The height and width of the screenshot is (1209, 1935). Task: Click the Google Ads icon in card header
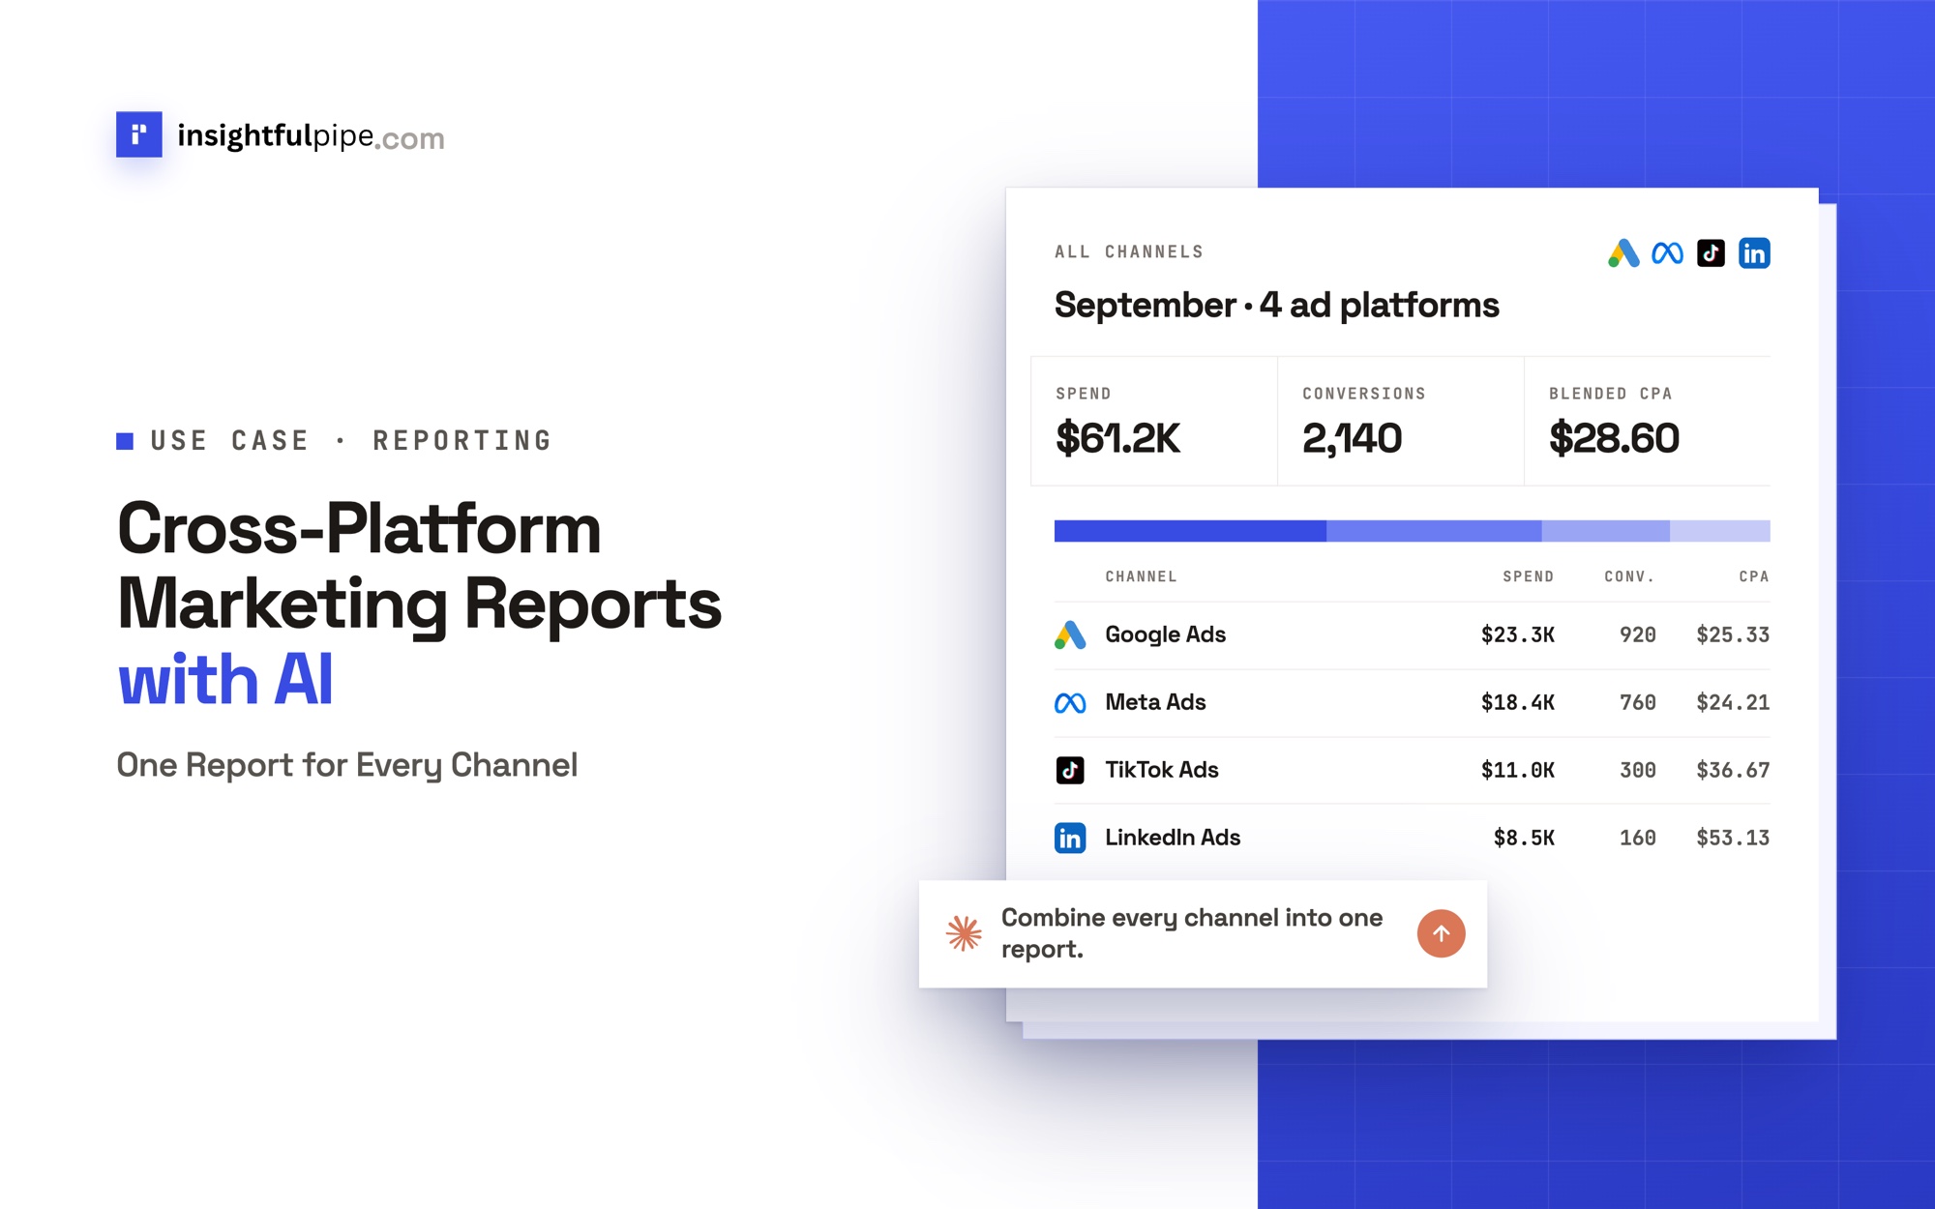(1623, 253)
